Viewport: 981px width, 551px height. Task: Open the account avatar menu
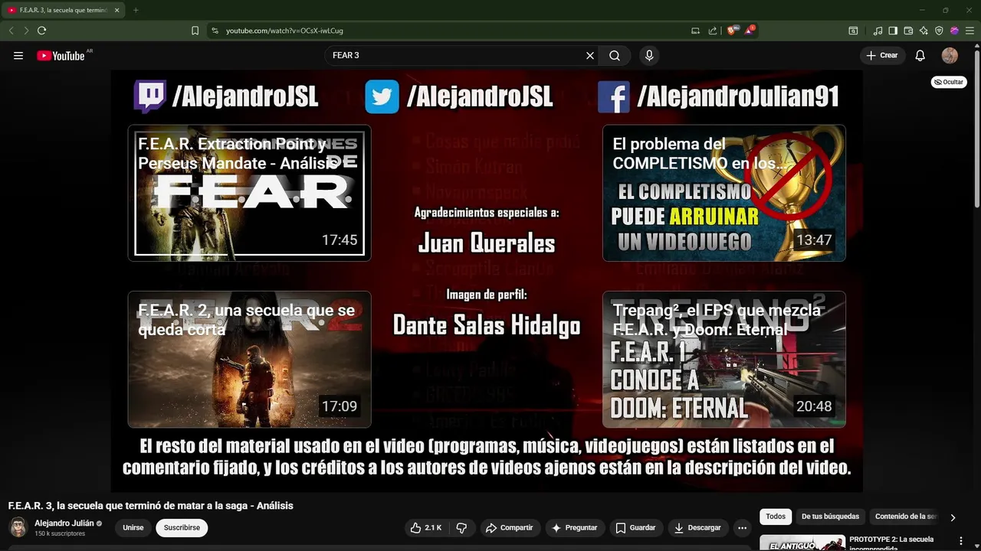[950, 56]
